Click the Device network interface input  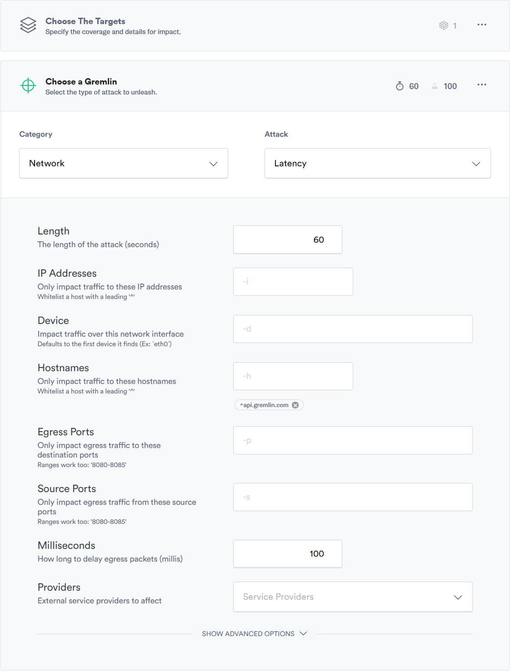[x=353, y=329]
